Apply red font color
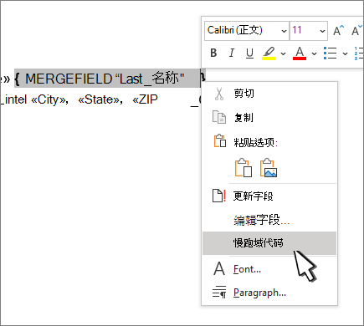 [x=300, y=53]
